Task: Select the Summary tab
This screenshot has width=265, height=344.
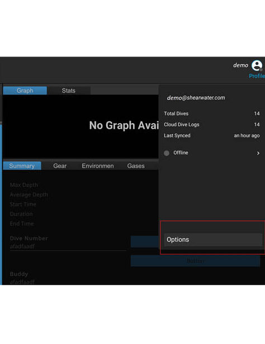Action: pos(22,166)
